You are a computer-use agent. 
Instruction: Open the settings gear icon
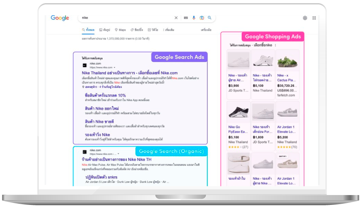305,18
